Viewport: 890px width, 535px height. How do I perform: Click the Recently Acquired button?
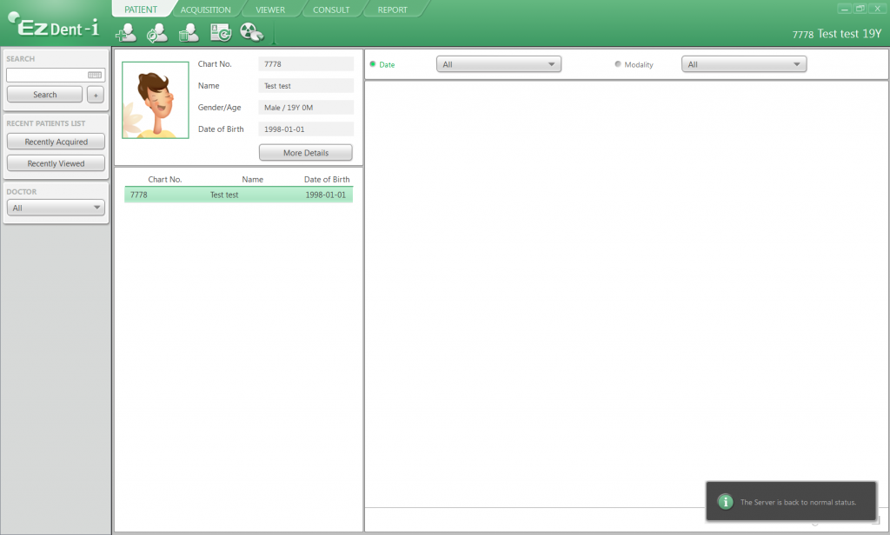click(56, 142)
